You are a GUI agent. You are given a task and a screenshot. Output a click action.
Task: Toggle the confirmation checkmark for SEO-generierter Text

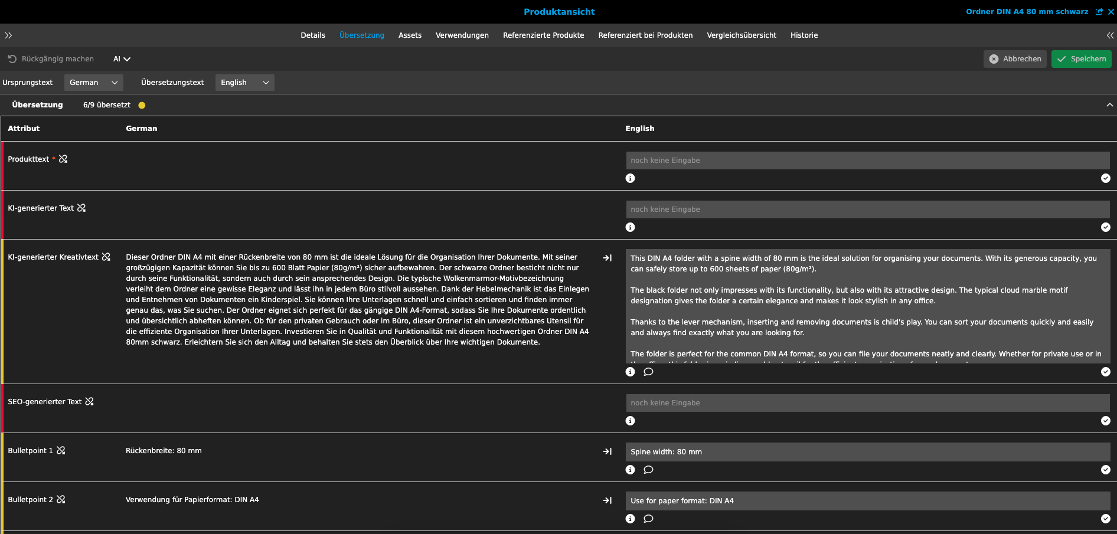pyautogui.click(x=1106, y=421)
